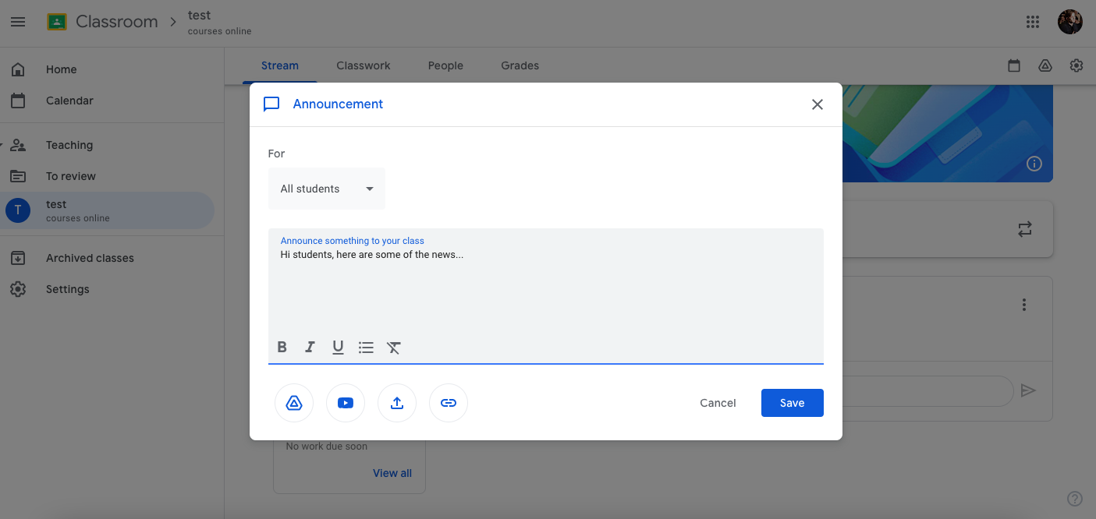Click into the announcement text field
Viewport: 1096px width, 519px height.
tap(546, 296)
